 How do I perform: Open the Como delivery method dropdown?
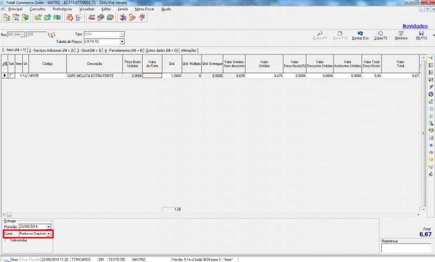tap(49, 234)
